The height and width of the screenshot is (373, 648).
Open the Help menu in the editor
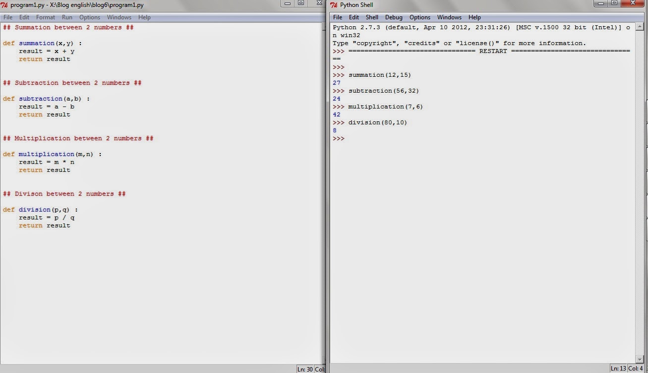[144, 17]
